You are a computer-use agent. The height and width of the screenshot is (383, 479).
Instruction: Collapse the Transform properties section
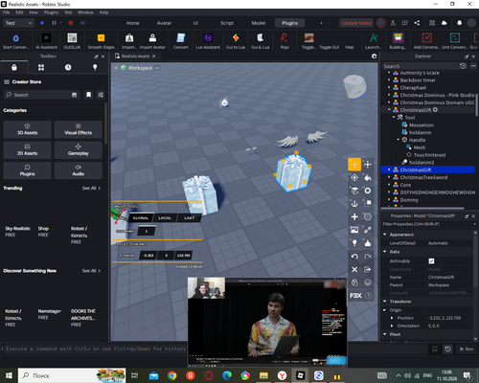point(385,302)
